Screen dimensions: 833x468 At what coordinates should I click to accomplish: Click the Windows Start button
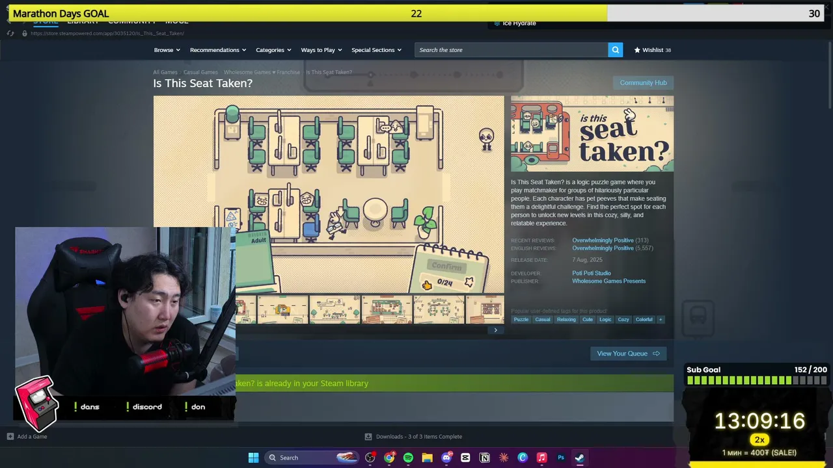coord(253,458)
